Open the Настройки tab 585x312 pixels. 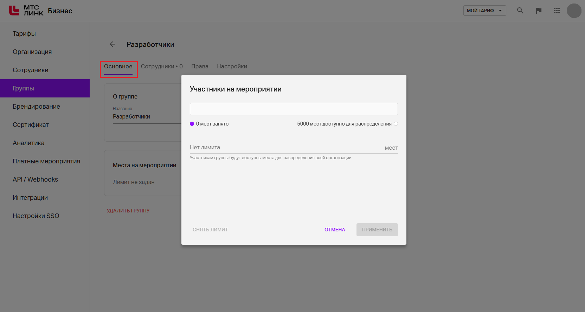click(232, 66)
